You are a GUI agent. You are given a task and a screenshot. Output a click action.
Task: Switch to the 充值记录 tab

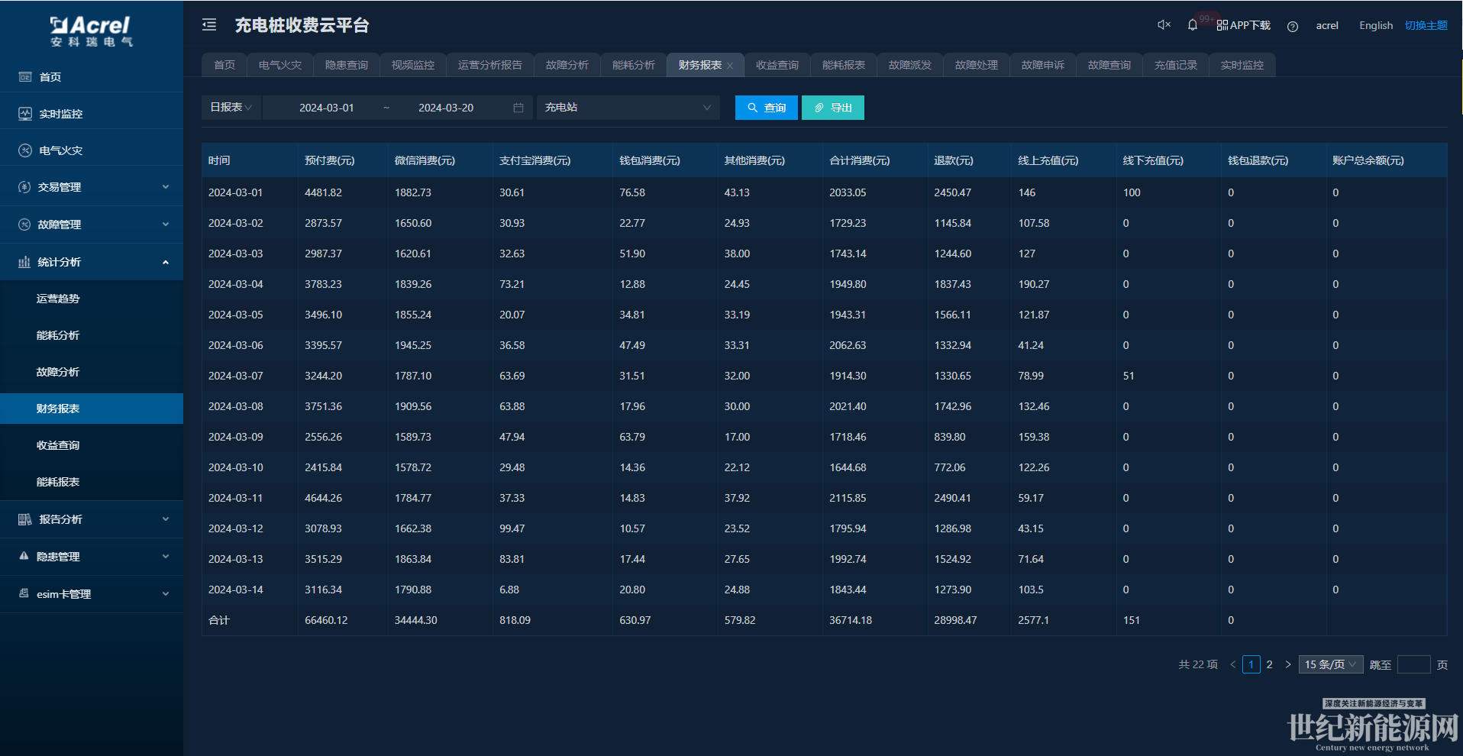pos(1175,66)
